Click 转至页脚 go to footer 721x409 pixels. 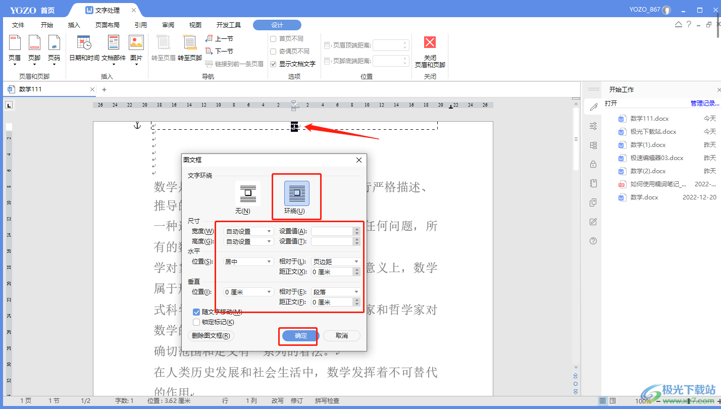coord(190,49)
